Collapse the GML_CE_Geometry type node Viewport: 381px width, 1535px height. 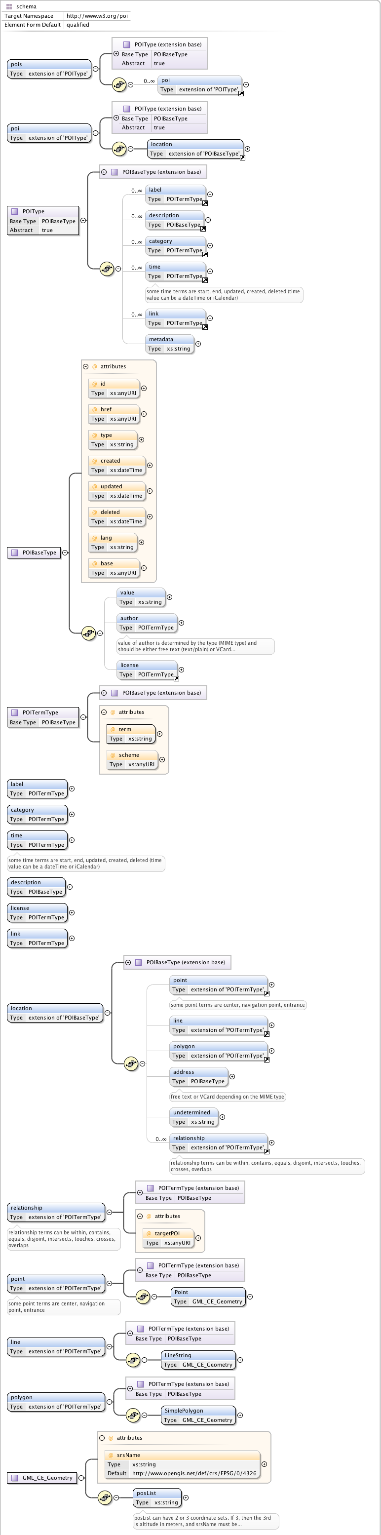click(x=81, y=1478)
